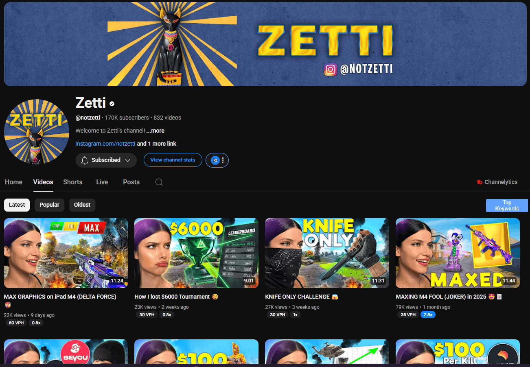Click the Instagram logo in the banner
This screenshot has width=530, height=367.
331,69
